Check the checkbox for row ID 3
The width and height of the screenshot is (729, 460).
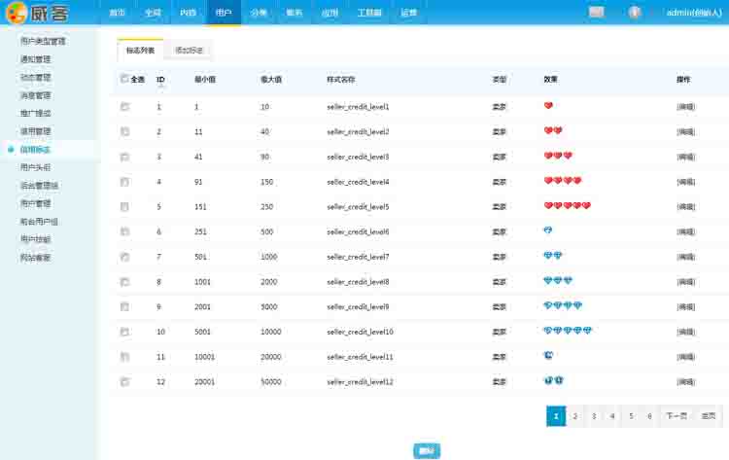[124, 157]
